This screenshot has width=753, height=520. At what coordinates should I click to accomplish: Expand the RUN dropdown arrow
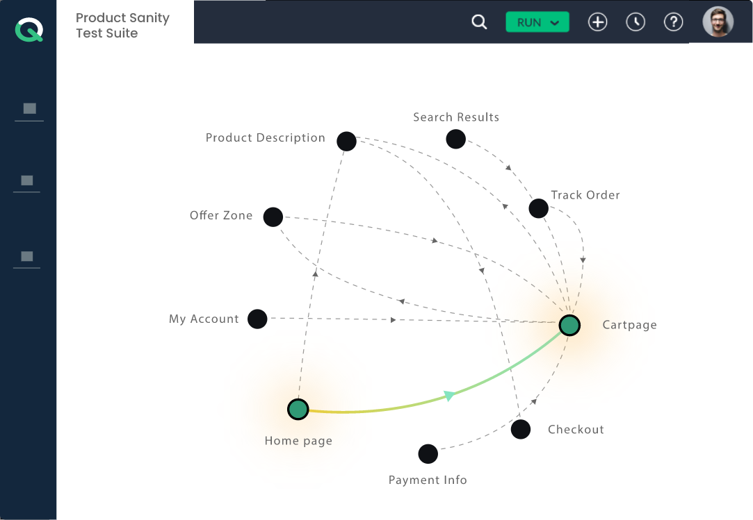[554, 22]
